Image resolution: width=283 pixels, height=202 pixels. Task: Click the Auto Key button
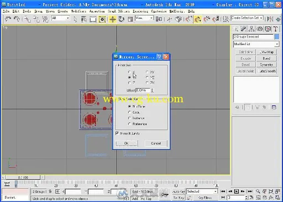(x=179, y=192)
